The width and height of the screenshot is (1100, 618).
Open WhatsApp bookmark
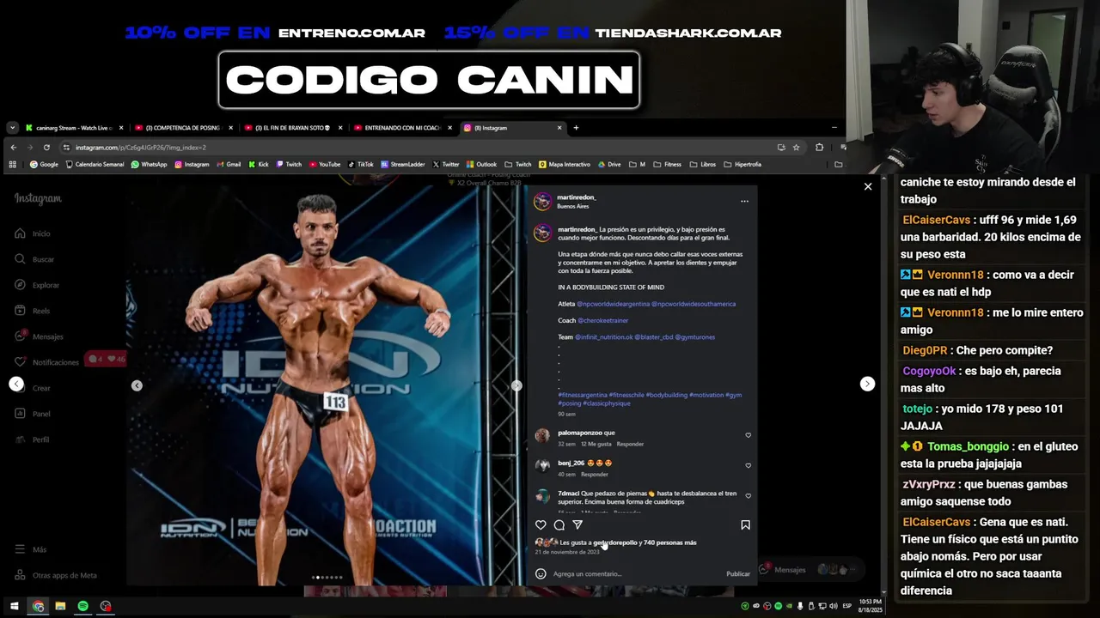click(x=149, y=164)
